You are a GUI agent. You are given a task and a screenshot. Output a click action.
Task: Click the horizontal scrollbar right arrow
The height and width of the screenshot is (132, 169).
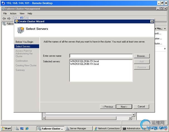pyautogui.click(x=130, y=118)
